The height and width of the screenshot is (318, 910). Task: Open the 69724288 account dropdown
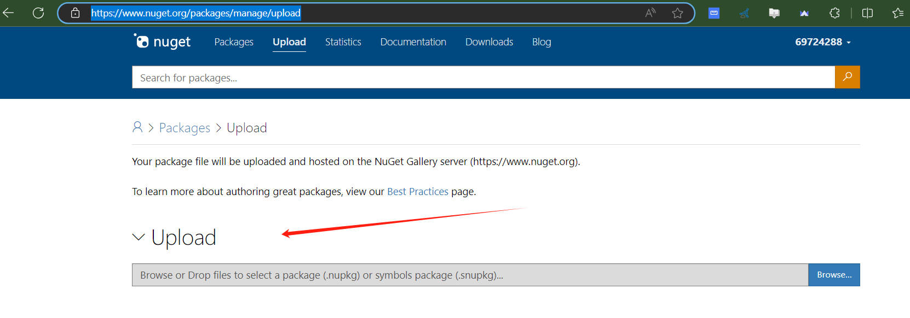pos(822,42)
